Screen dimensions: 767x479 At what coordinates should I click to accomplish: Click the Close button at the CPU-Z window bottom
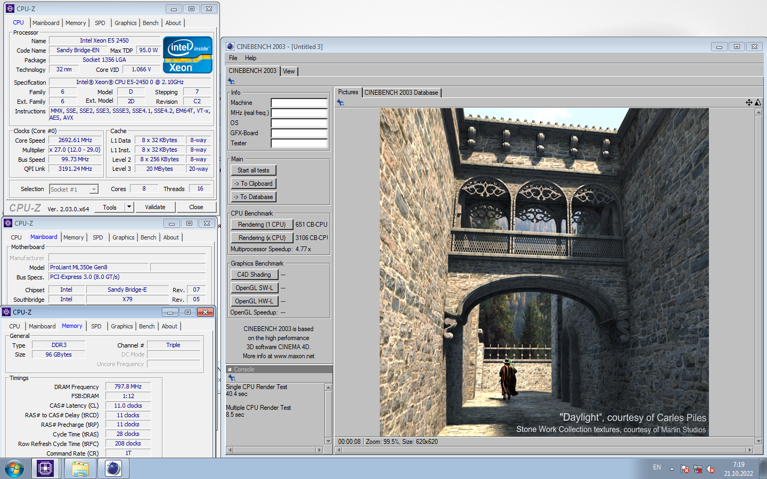(196, 207)
